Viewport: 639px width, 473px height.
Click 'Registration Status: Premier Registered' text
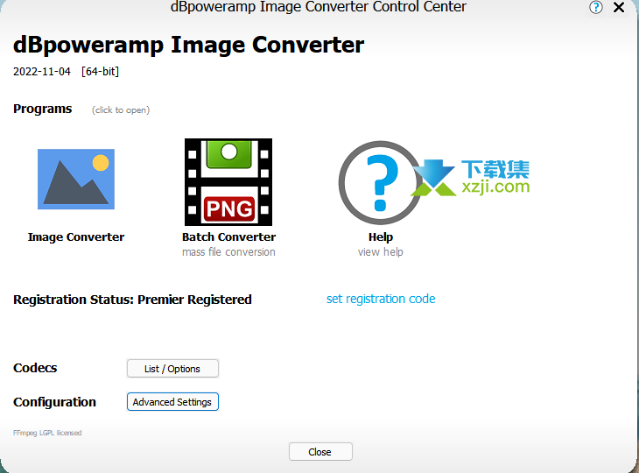(x=132, y=300)
